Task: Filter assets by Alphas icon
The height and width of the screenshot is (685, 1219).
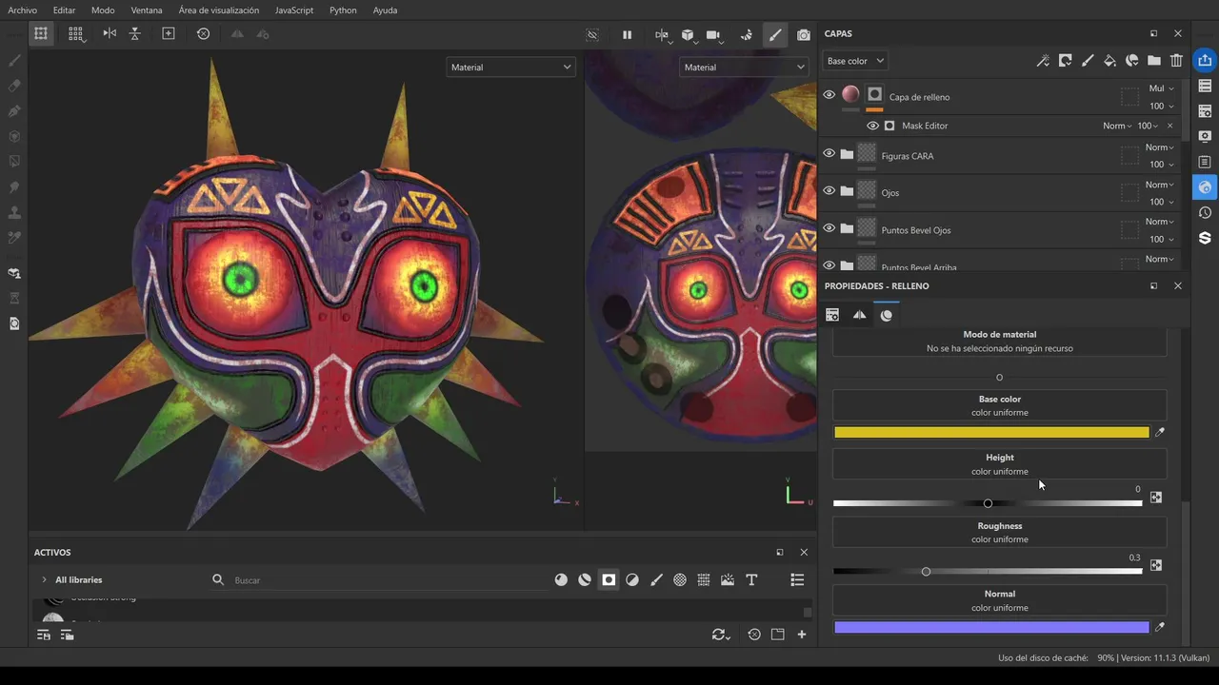Action: click(680, 580)
